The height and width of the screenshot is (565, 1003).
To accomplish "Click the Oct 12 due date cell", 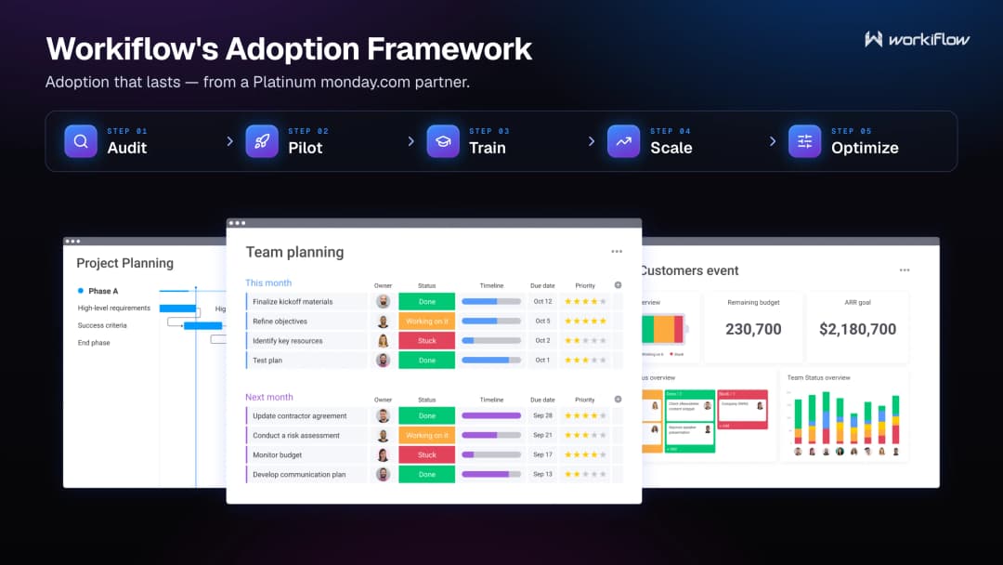I will point(542,301).
